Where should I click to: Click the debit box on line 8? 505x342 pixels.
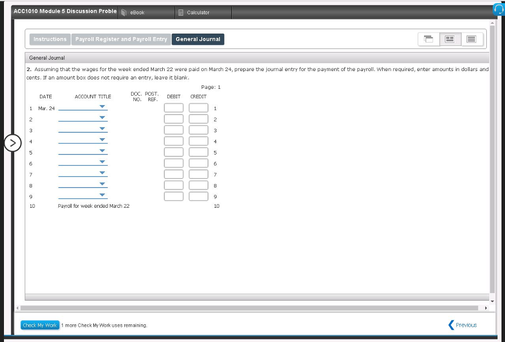click(x=174, y=186)
